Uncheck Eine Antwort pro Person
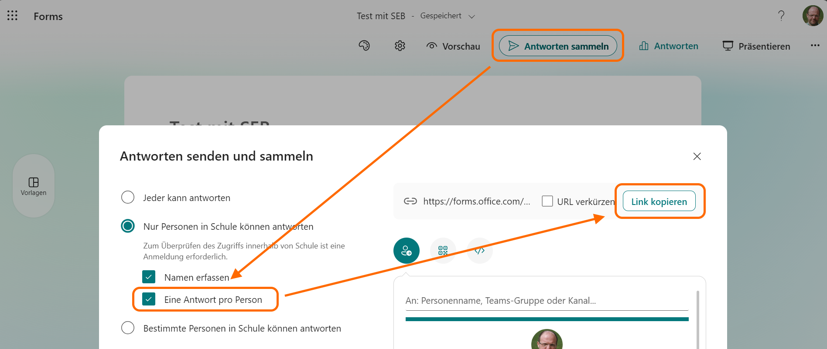This screenshot has width=827, height=349. (149, 299)
